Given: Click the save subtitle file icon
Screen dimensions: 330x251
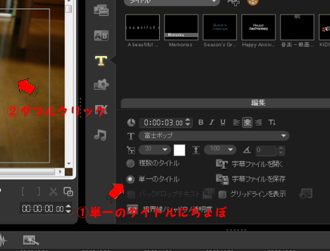Looking at the screenshot, I should (x=222, y=179).
